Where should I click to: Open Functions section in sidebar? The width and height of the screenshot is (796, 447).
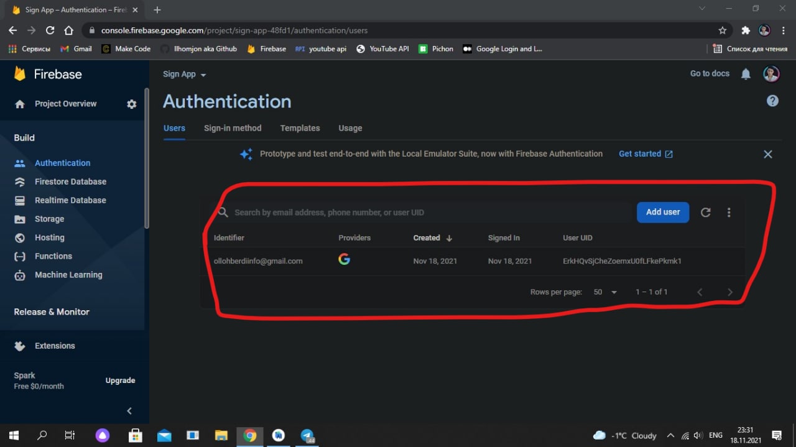[x=53, y=256]
